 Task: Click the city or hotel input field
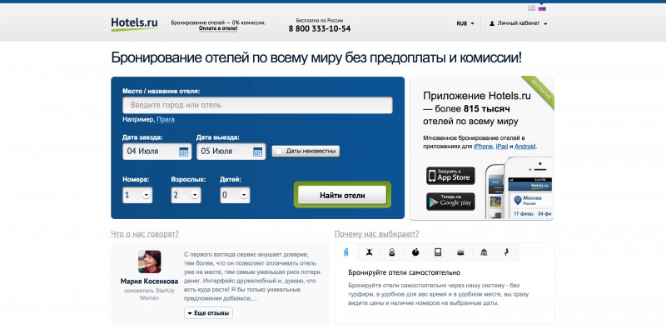257,105
